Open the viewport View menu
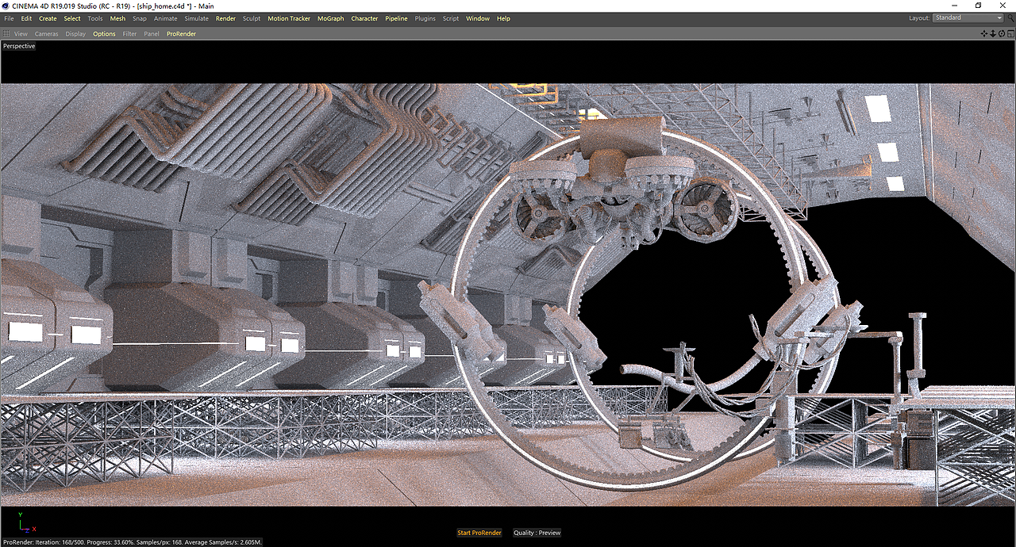This screenshot has width=1016, height=547. [x=21, y=34]
